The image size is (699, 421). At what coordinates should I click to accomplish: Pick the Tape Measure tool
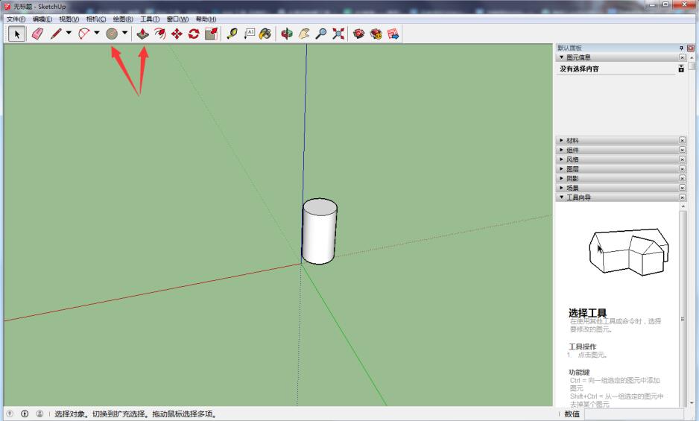pyautogui.click(x=233, y=34)
